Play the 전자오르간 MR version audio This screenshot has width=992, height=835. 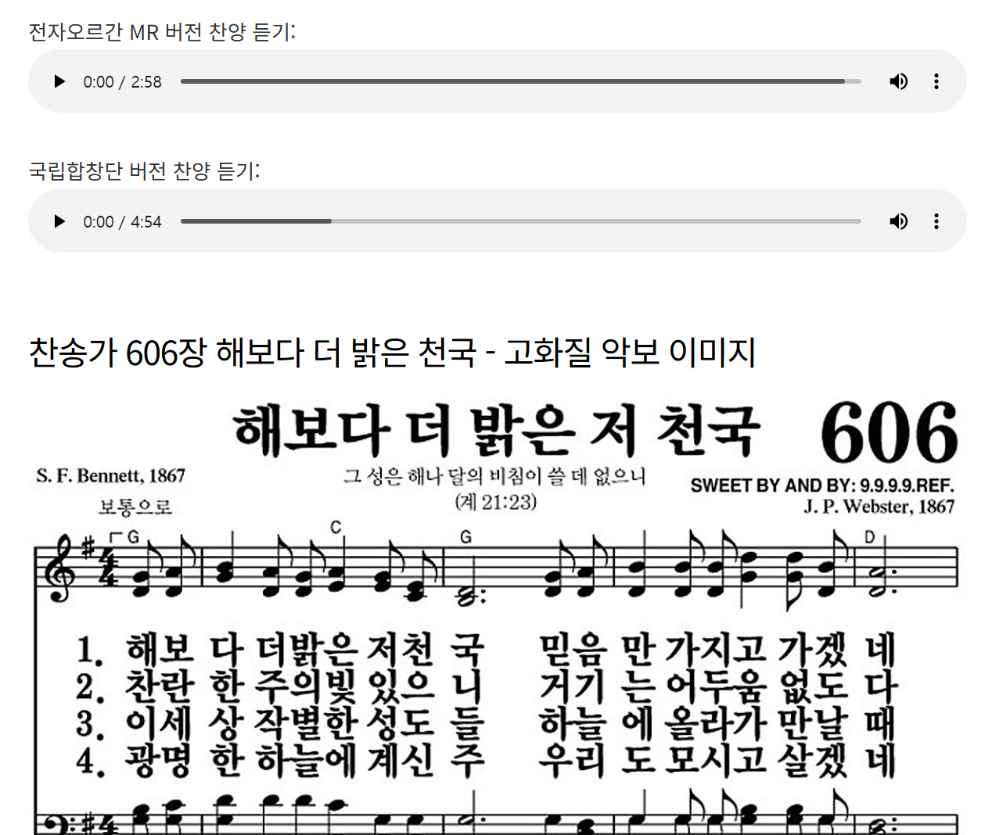point(59,81)
